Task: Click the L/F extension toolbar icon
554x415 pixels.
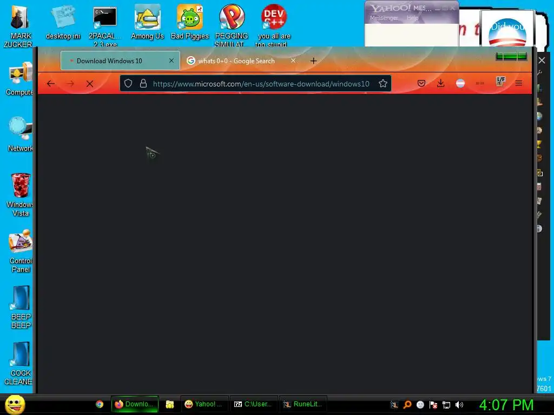Action: 500,82
